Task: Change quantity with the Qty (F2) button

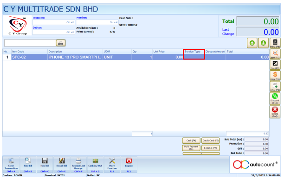Action: (x=275, y=65)
